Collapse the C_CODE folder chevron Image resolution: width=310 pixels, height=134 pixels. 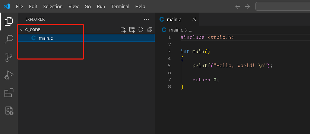point(22,30)
